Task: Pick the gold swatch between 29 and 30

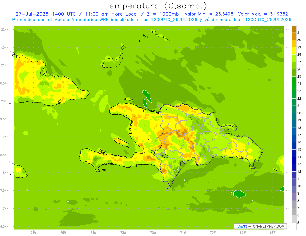Action: (294, 44)
